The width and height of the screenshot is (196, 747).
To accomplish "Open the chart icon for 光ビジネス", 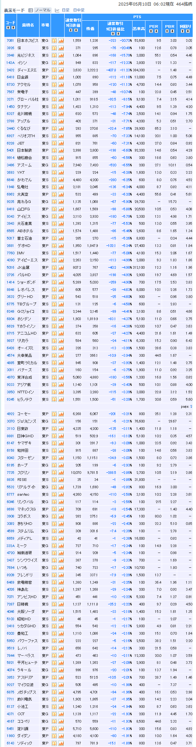I will 61,55.
